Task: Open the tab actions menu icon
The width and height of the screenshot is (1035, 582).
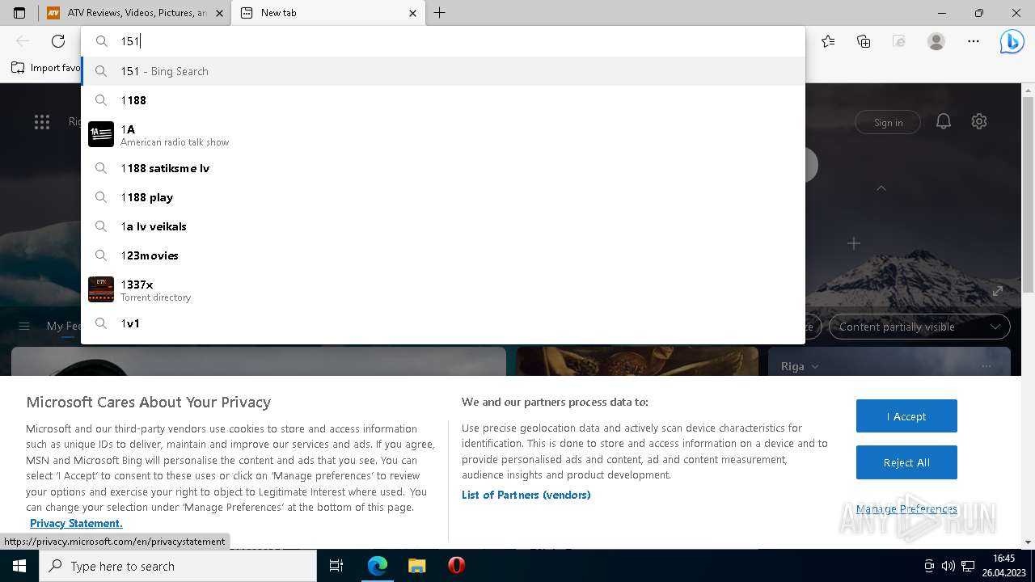Action: click(19, 13)
